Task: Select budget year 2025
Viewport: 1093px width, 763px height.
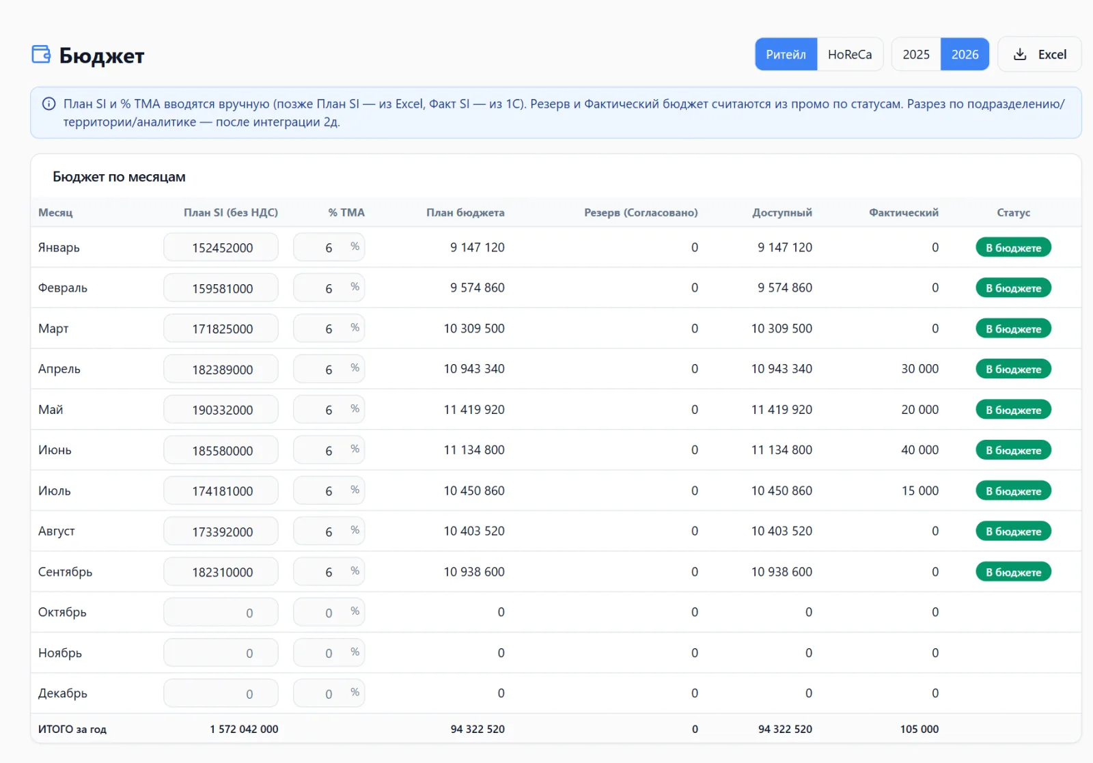Action: coord(916,55)
